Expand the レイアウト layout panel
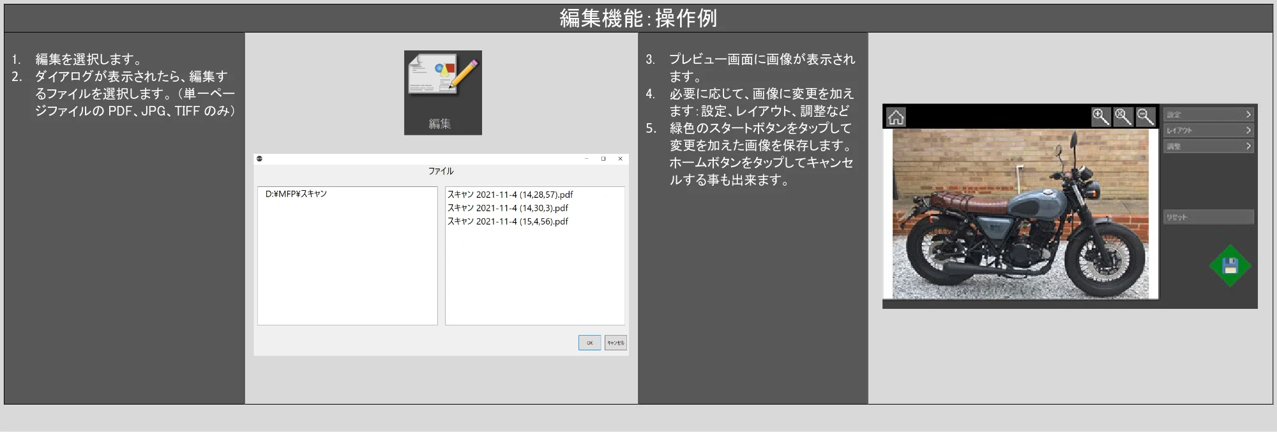Image resolution: width=1277 pixels, height=432 pixels. [1208, 130]
